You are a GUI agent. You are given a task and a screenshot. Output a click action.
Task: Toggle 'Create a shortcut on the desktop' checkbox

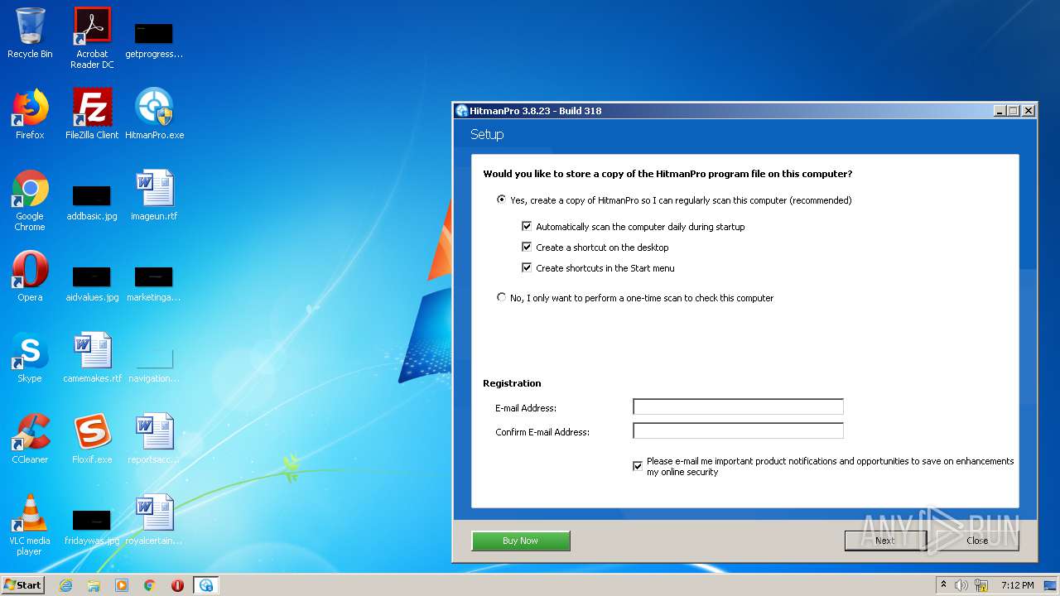tap(527, 247)
